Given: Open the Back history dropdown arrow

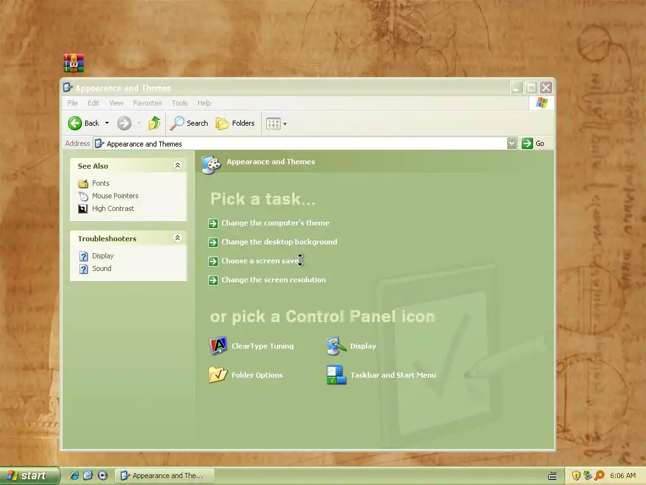Looking at the screenshot, I should 107,123.
